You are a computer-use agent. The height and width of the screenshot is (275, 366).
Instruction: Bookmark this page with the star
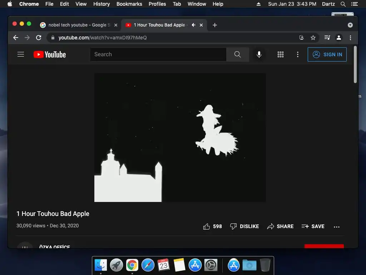click(313, 38)
